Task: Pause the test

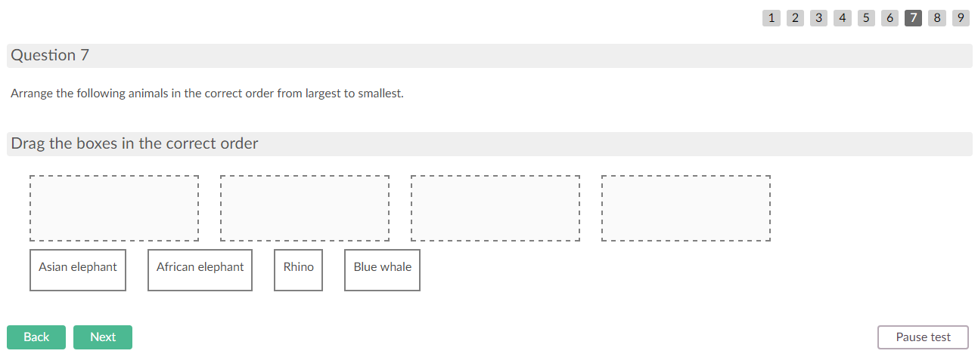Action: 923,337
